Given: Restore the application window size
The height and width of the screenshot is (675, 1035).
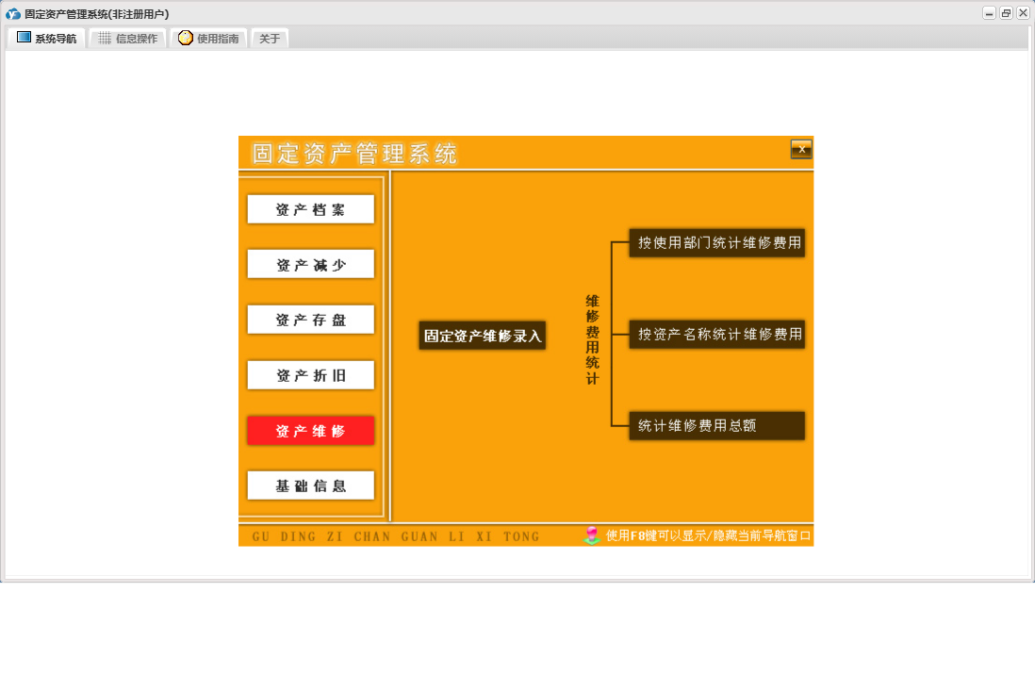Looking at the screenshot, I should point(1006,13).
